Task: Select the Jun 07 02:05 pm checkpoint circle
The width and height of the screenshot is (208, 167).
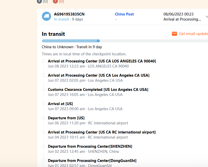Action: click(x=43, y=75)
